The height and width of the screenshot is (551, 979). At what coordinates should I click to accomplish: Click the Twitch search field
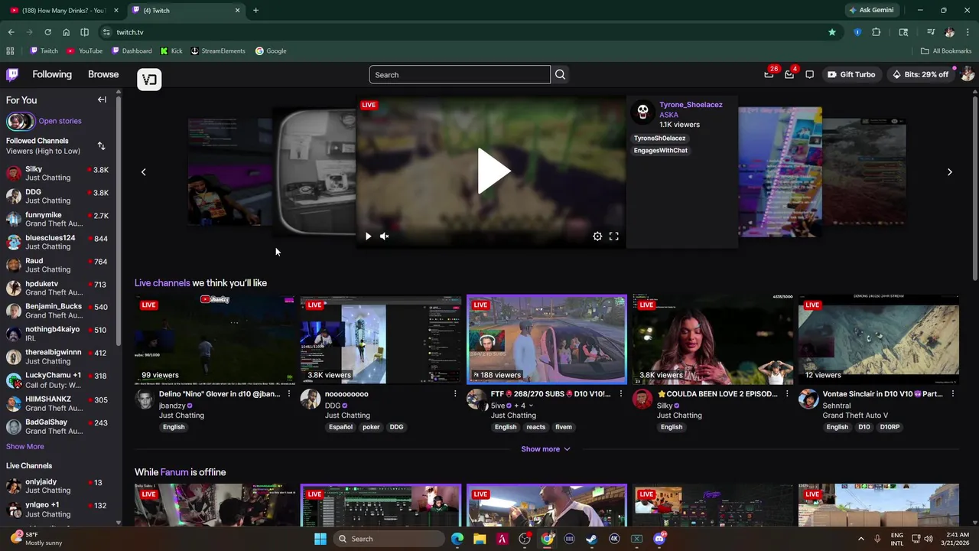click(460, 74)
